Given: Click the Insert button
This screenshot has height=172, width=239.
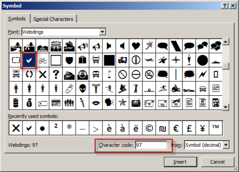Looking at the screenshot, I should pyautogui.click(x=180, y=162).
